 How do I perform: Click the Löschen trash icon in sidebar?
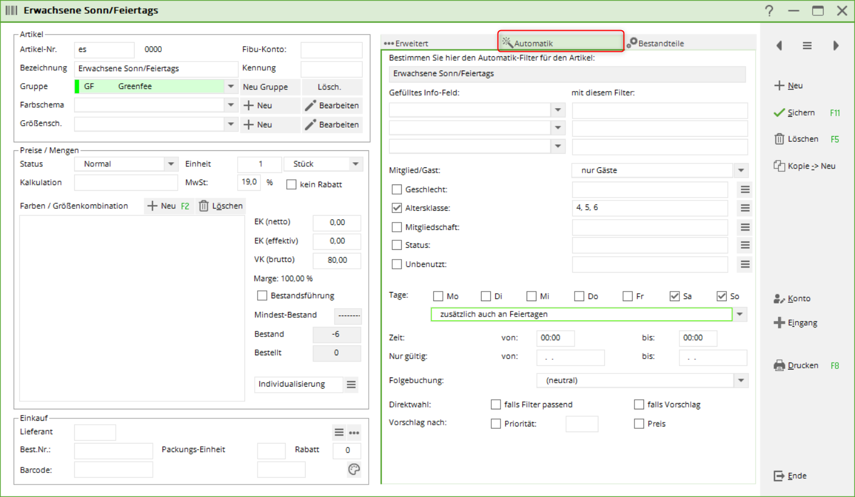pyautogui.click(x=779, y=139)
